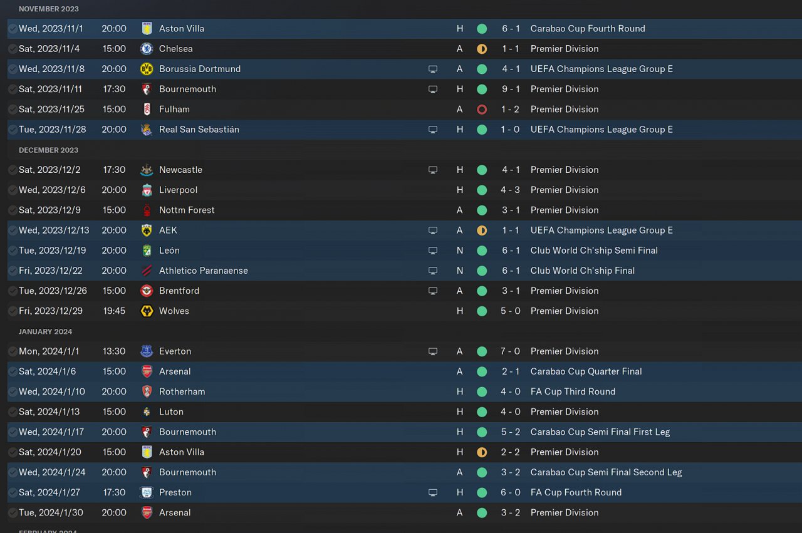Image resolution: width=802 pixels, height=533 pixels.
Task: Open the FA Cup Third Round link
Action: tap(573, 391)
